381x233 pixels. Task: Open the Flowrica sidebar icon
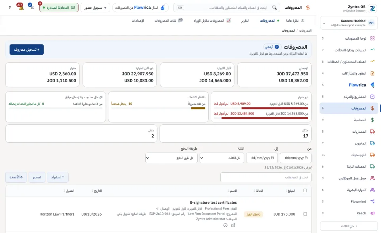(x=372, y=85)
